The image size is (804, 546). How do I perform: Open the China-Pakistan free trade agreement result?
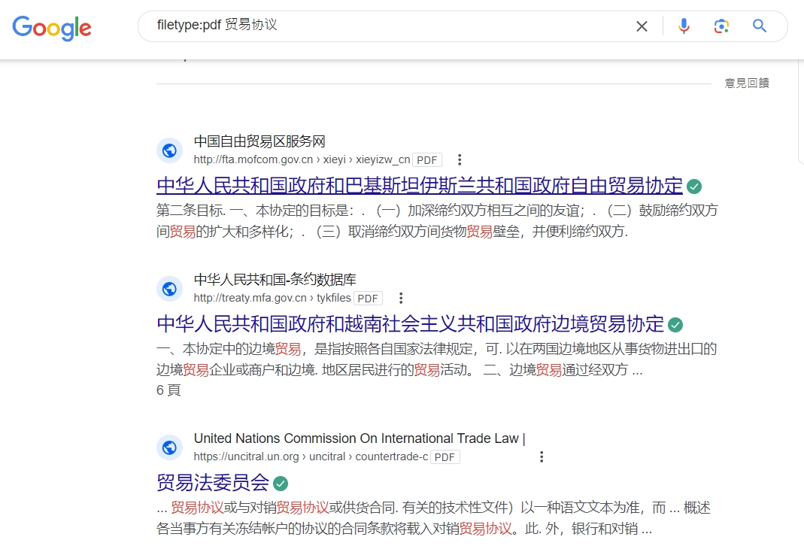(420, 186)
